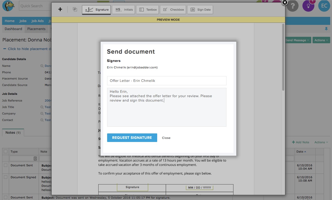Open the EC user profile avatar
The image size is (332, 200).
(324, 6)
